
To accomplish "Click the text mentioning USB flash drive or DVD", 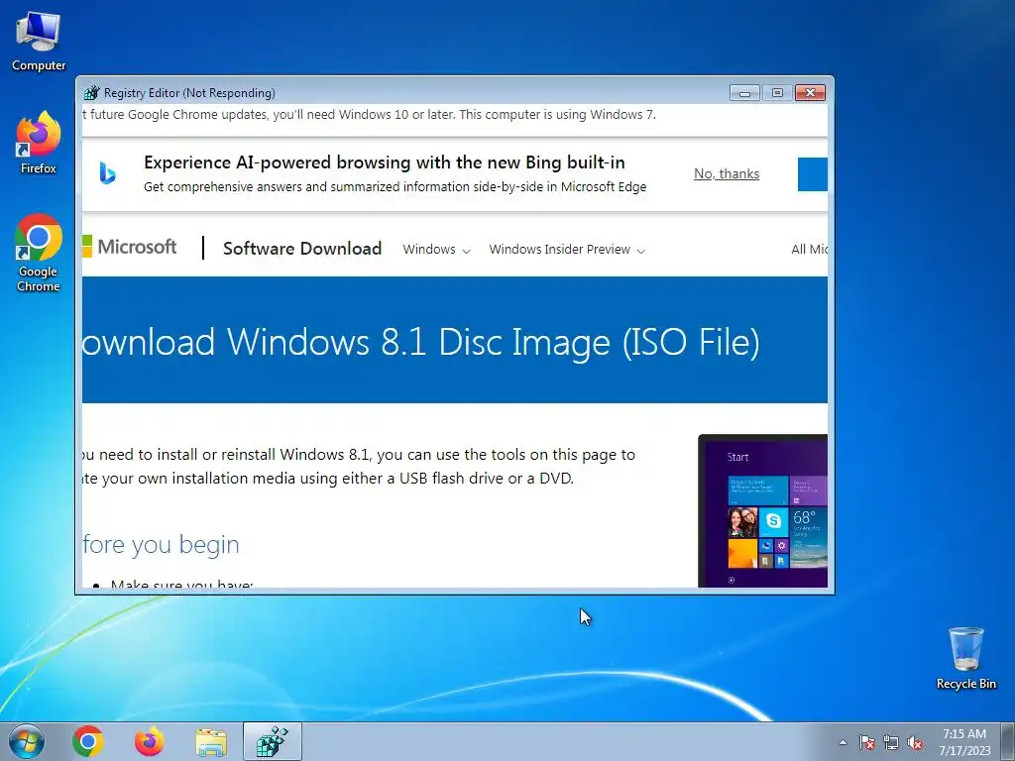I will (328, 479).
